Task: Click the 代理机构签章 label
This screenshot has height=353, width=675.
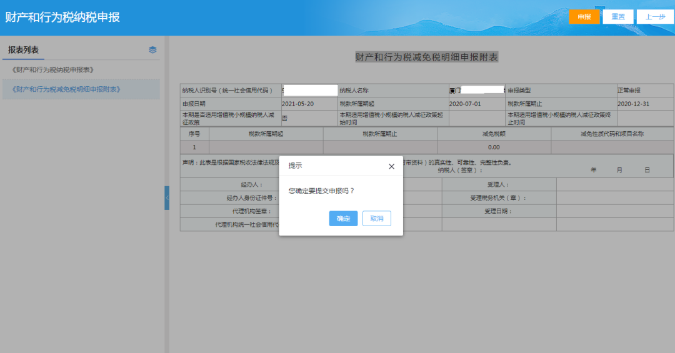Action: 252,211
